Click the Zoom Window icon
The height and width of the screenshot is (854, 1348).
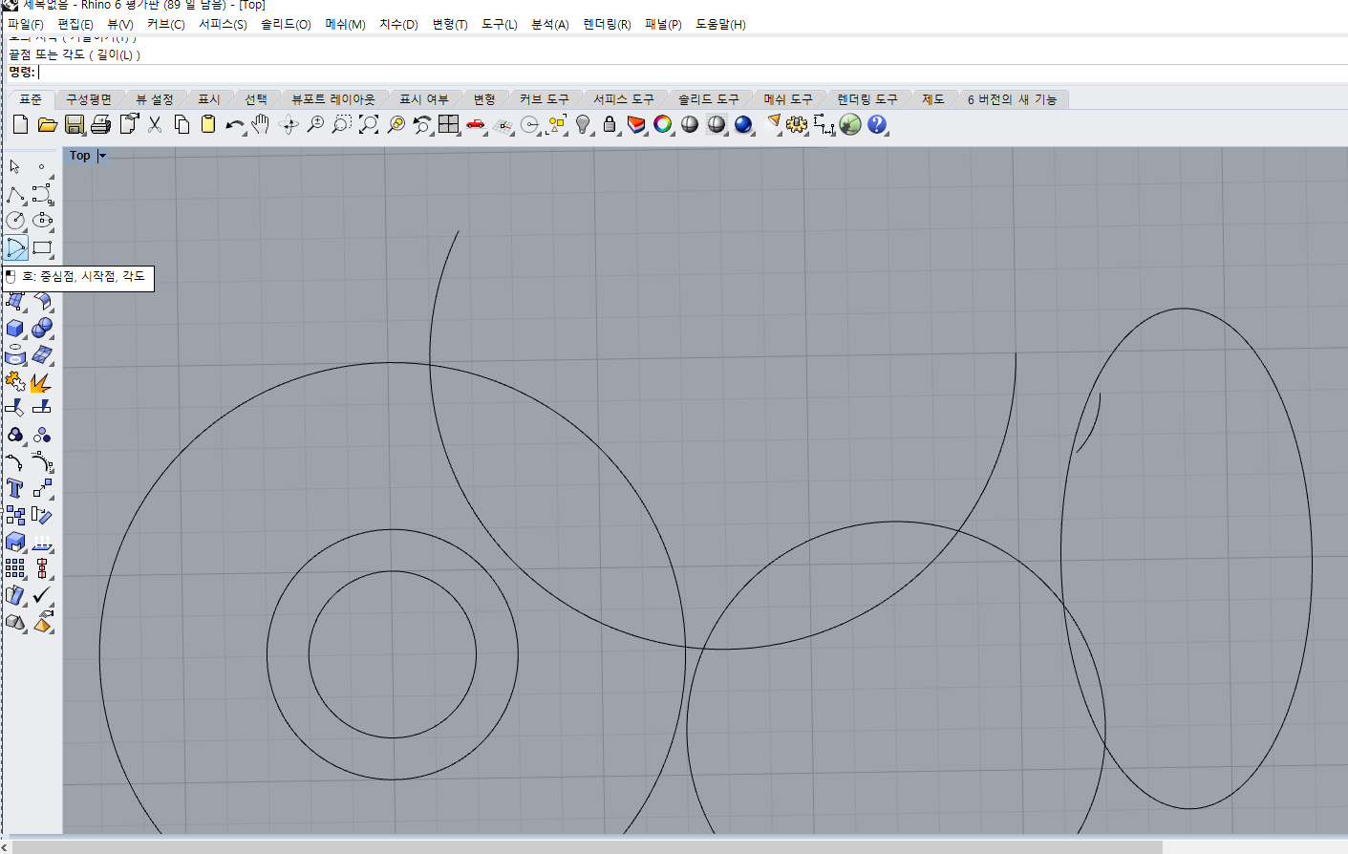342,124
